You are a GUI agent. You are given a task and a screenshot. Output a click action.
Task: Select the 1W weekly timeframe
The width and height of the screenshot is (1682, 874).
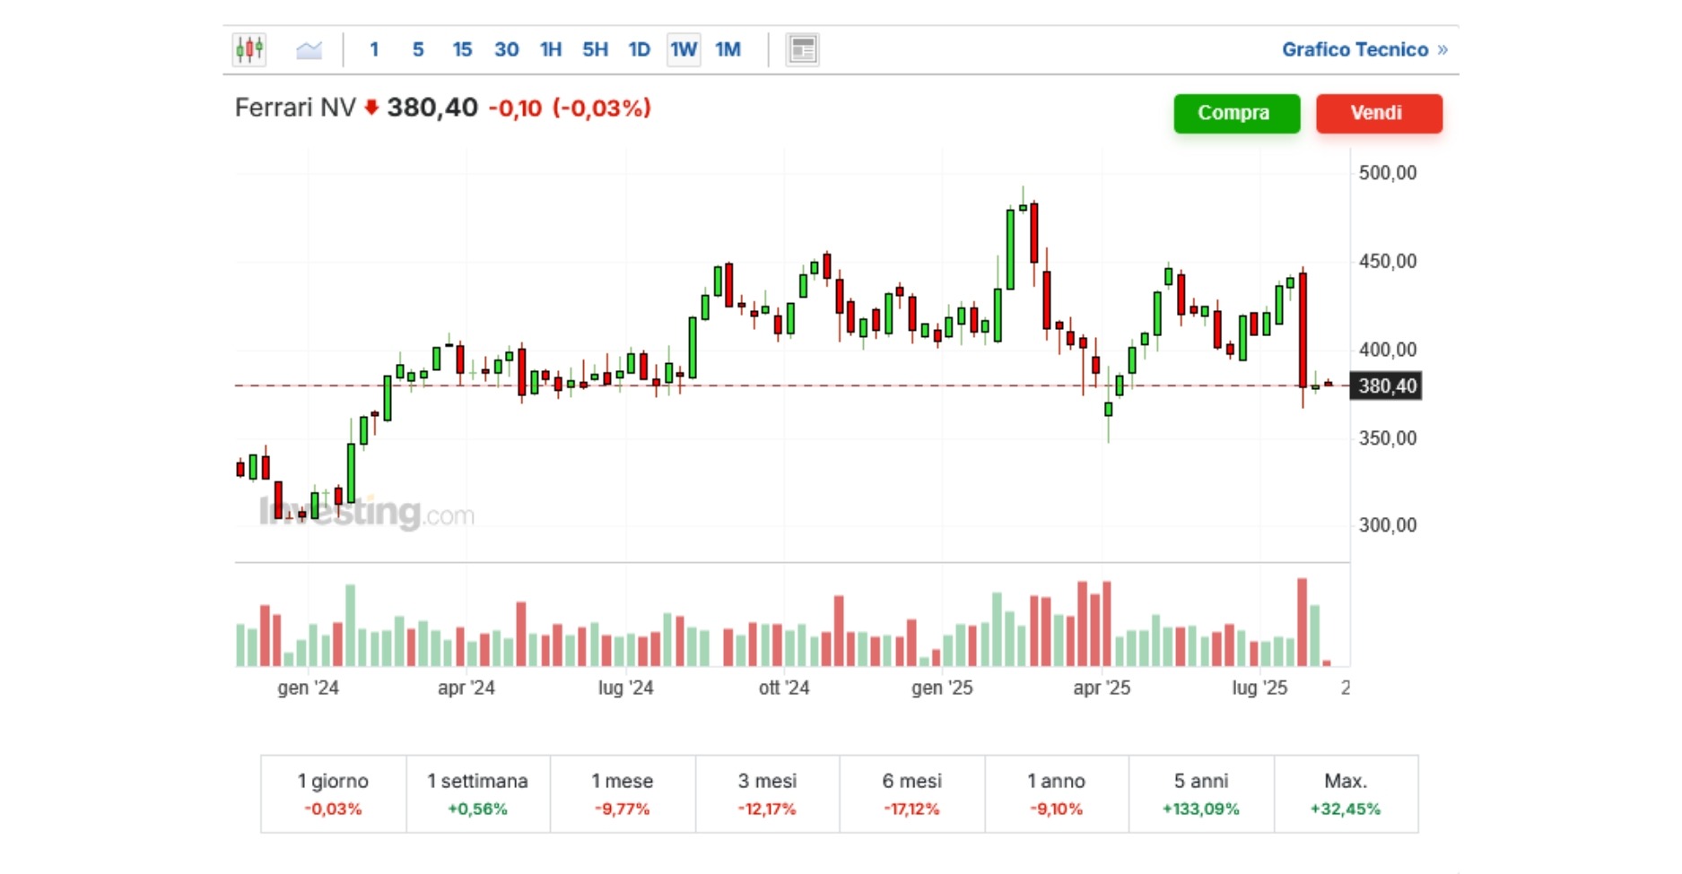click(684, 49)
